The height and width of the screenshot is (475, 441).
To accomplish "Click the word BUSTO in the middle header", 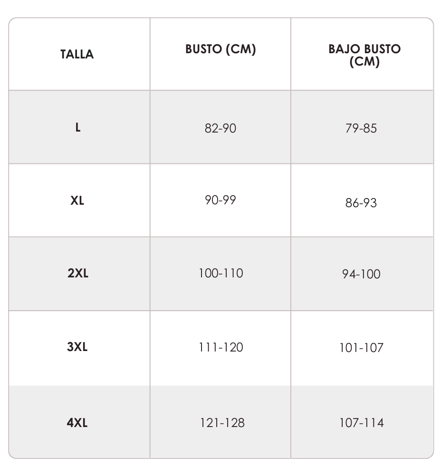I will coord(204,49).
